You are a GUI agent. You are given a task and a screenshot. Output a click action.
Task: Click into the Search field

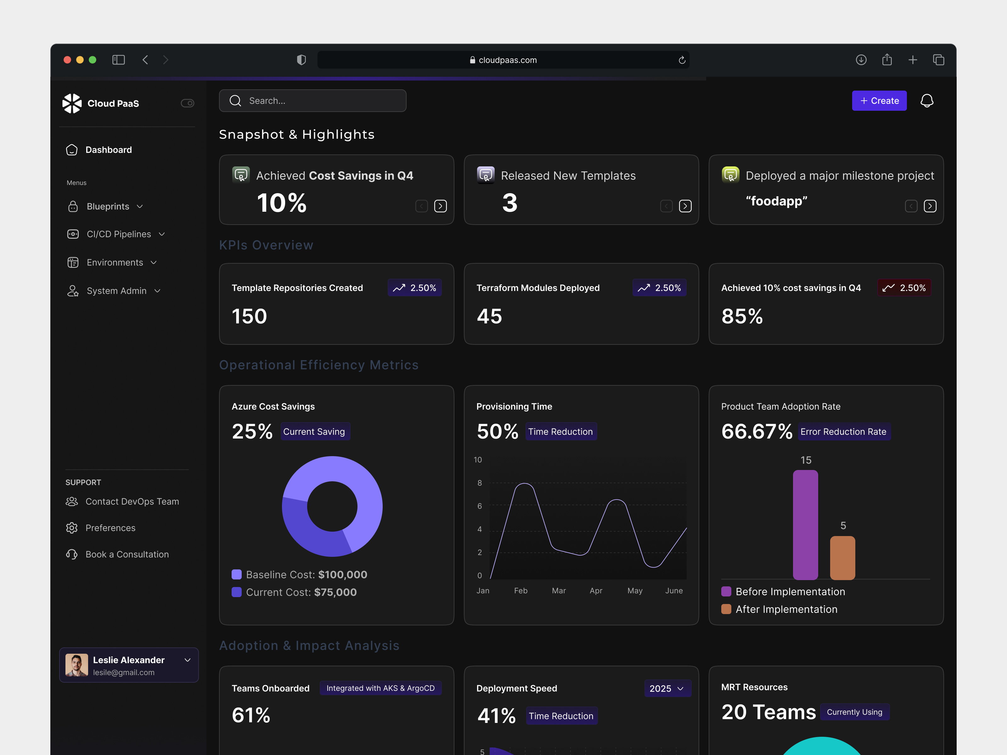pyautogui.click(x=319, y=101)
